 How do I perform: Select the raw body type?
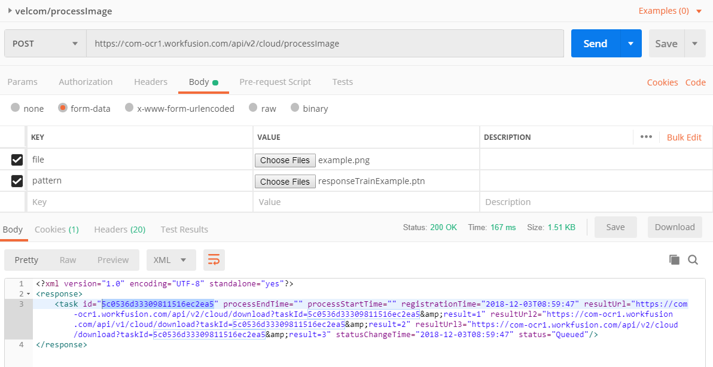pyautogui.click(x=253, y=108)
